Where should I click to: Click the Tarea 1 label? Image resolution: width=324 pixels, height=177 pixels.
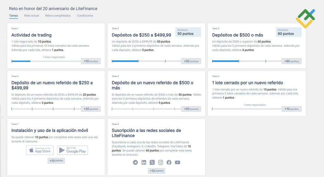(x=15, y=28)
